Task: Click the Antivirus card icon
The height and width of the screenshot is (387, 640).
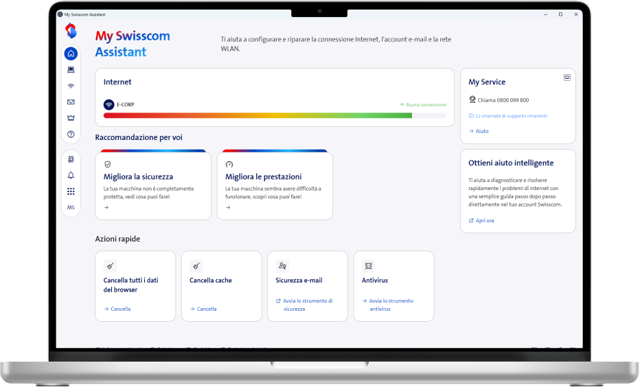Action: [x=368, y=266]
